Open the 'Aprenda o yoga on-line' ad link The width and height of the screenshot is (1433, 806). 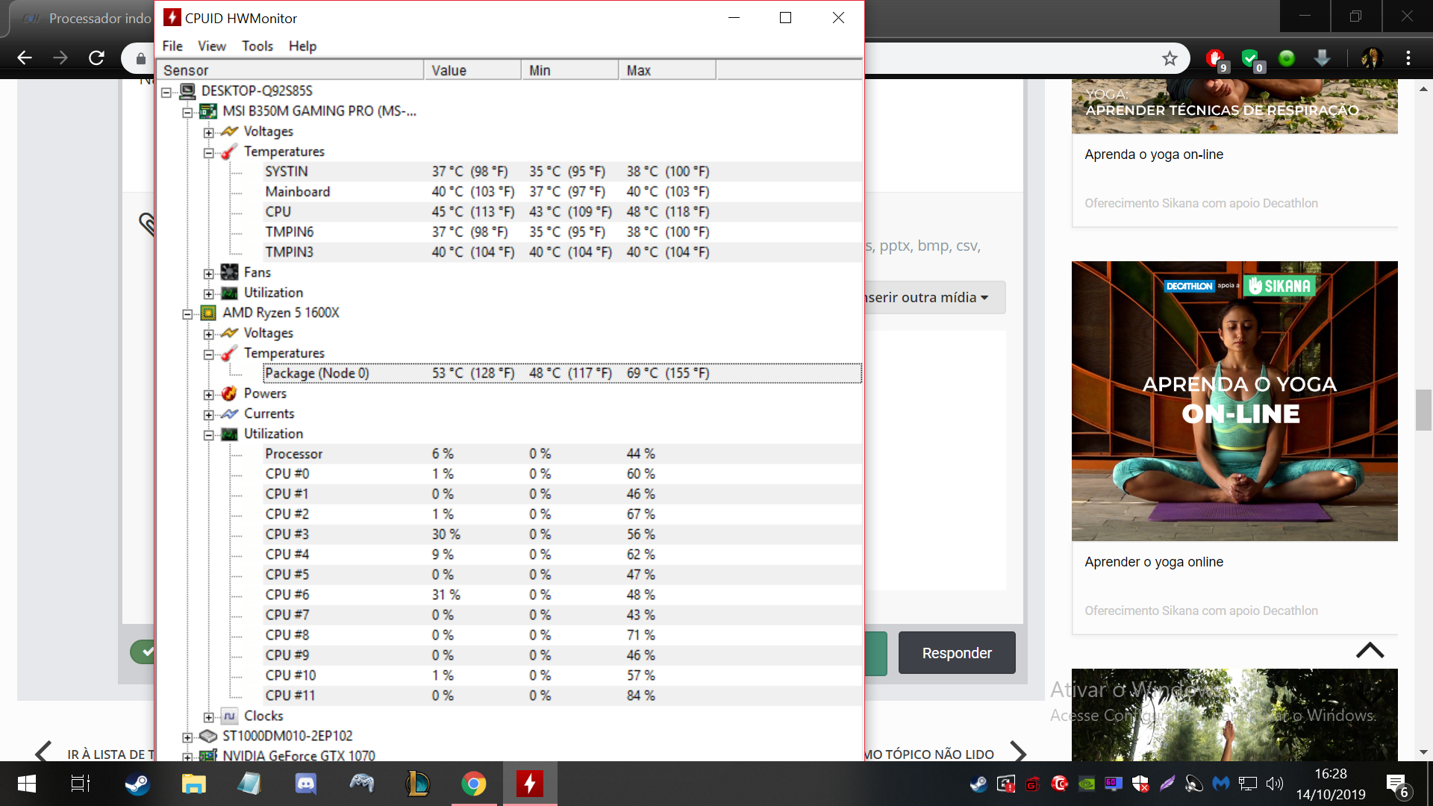point(1154,154)
